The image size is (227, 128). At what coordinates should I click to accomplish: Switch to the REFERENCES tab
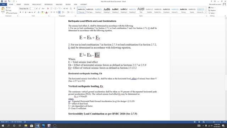(49, 5)
